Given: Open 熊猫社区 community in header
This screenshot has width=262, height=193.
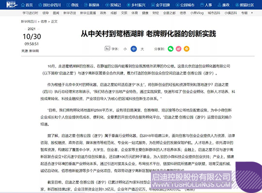Looking at the screenshot, I should [x=245, y=5].
